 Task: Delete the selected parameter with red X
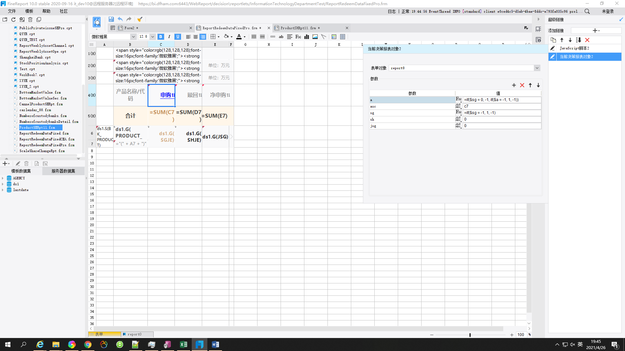(522, 85)
